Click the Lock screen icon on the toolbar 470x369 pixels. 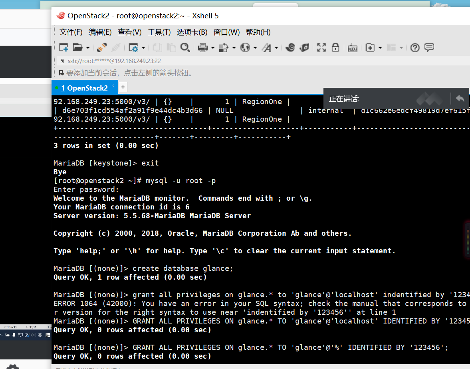point(335,47)
